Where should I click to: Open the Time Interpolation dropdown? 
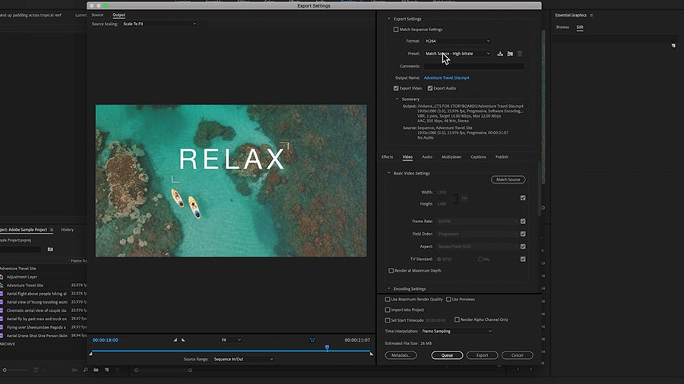tap(457, 332)
